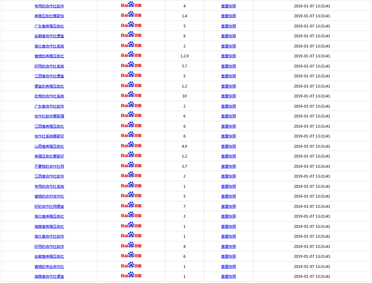Click the Baidu logo in 湖南省合作社便宜 row
The height and width of the screenshot is (283, 372).
point(131,275)
